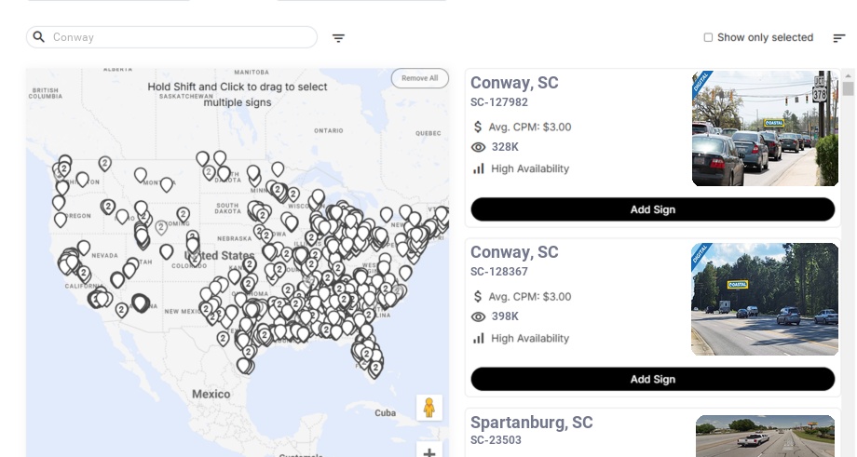This screenshot has height=457, width=857.
Task: Click the eye impressions icon for SC-128367
Action: pyautogui.click(x=479, y=317)
